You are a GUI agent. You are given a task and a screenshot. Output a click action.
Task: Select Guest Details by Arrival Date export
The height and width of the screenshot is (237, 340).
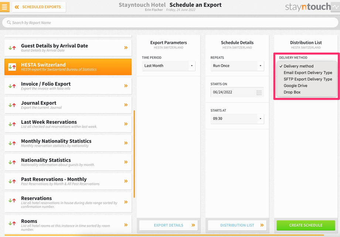[68, 48]
